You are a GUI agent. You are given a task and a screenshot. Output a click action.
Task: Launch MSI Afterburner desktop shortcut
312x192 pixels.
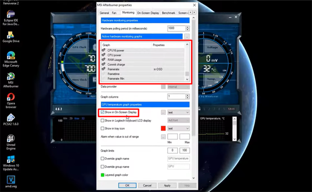11,80
